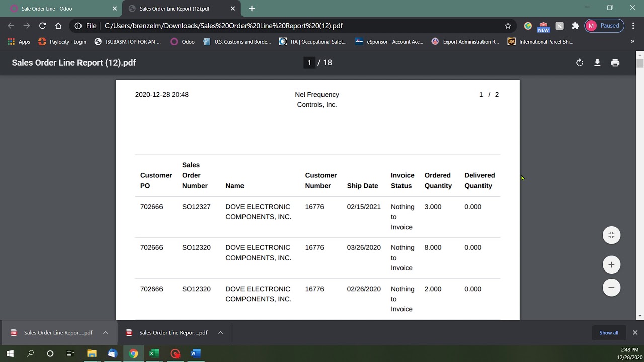The width and height of the screenshot is (644, 362).
Task: Select SO12327 sales order number
Action: point(196,207)
